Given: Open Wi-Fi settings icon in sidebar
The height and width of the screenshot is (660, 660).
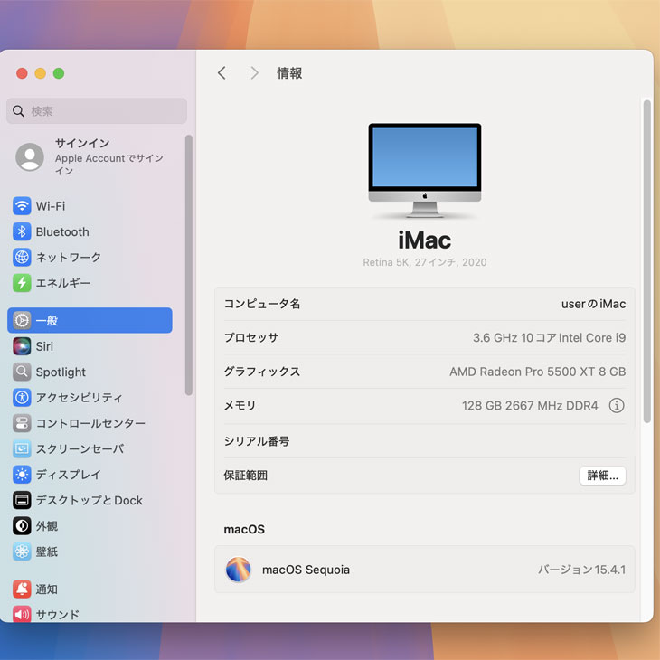Looking at the screenshot, I should [22, 206].
